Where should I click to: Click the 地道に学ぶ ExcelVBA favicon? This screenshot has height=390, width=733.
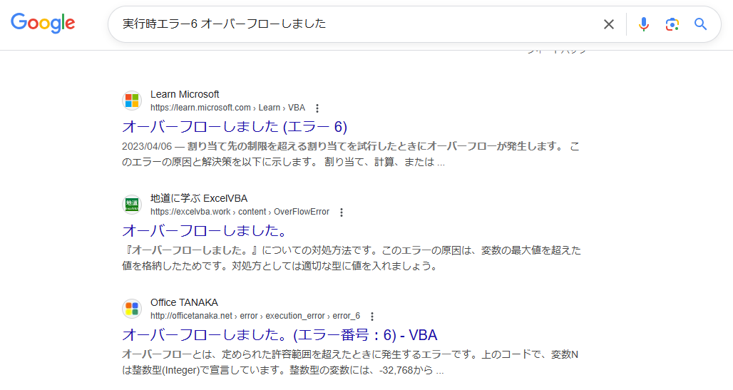(132, 205)
